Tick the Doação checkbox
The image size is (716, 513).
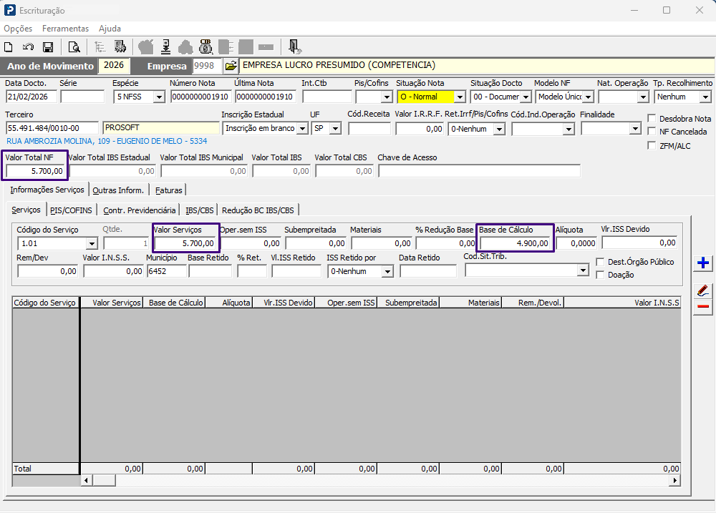pos(600,275)
